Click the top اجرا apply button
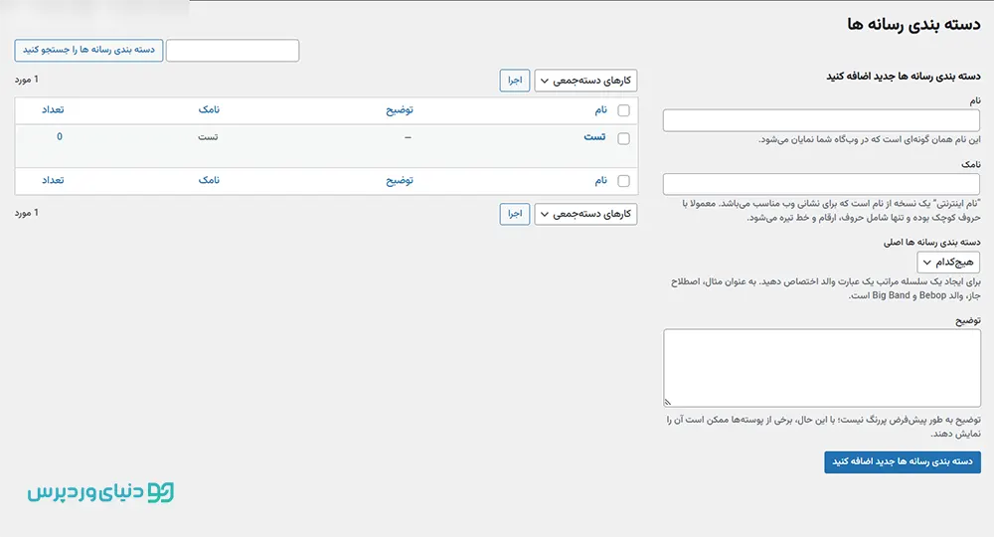This screenshot has width=994, height=537. 515,81
